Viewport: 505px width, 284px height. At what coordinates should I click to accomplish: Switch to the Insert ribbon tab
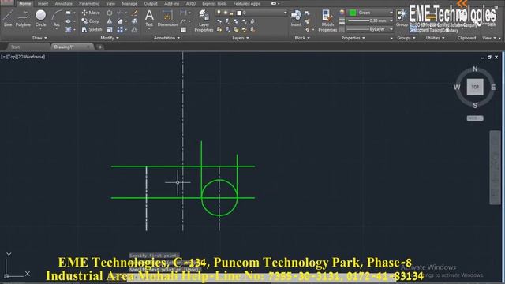43,3
